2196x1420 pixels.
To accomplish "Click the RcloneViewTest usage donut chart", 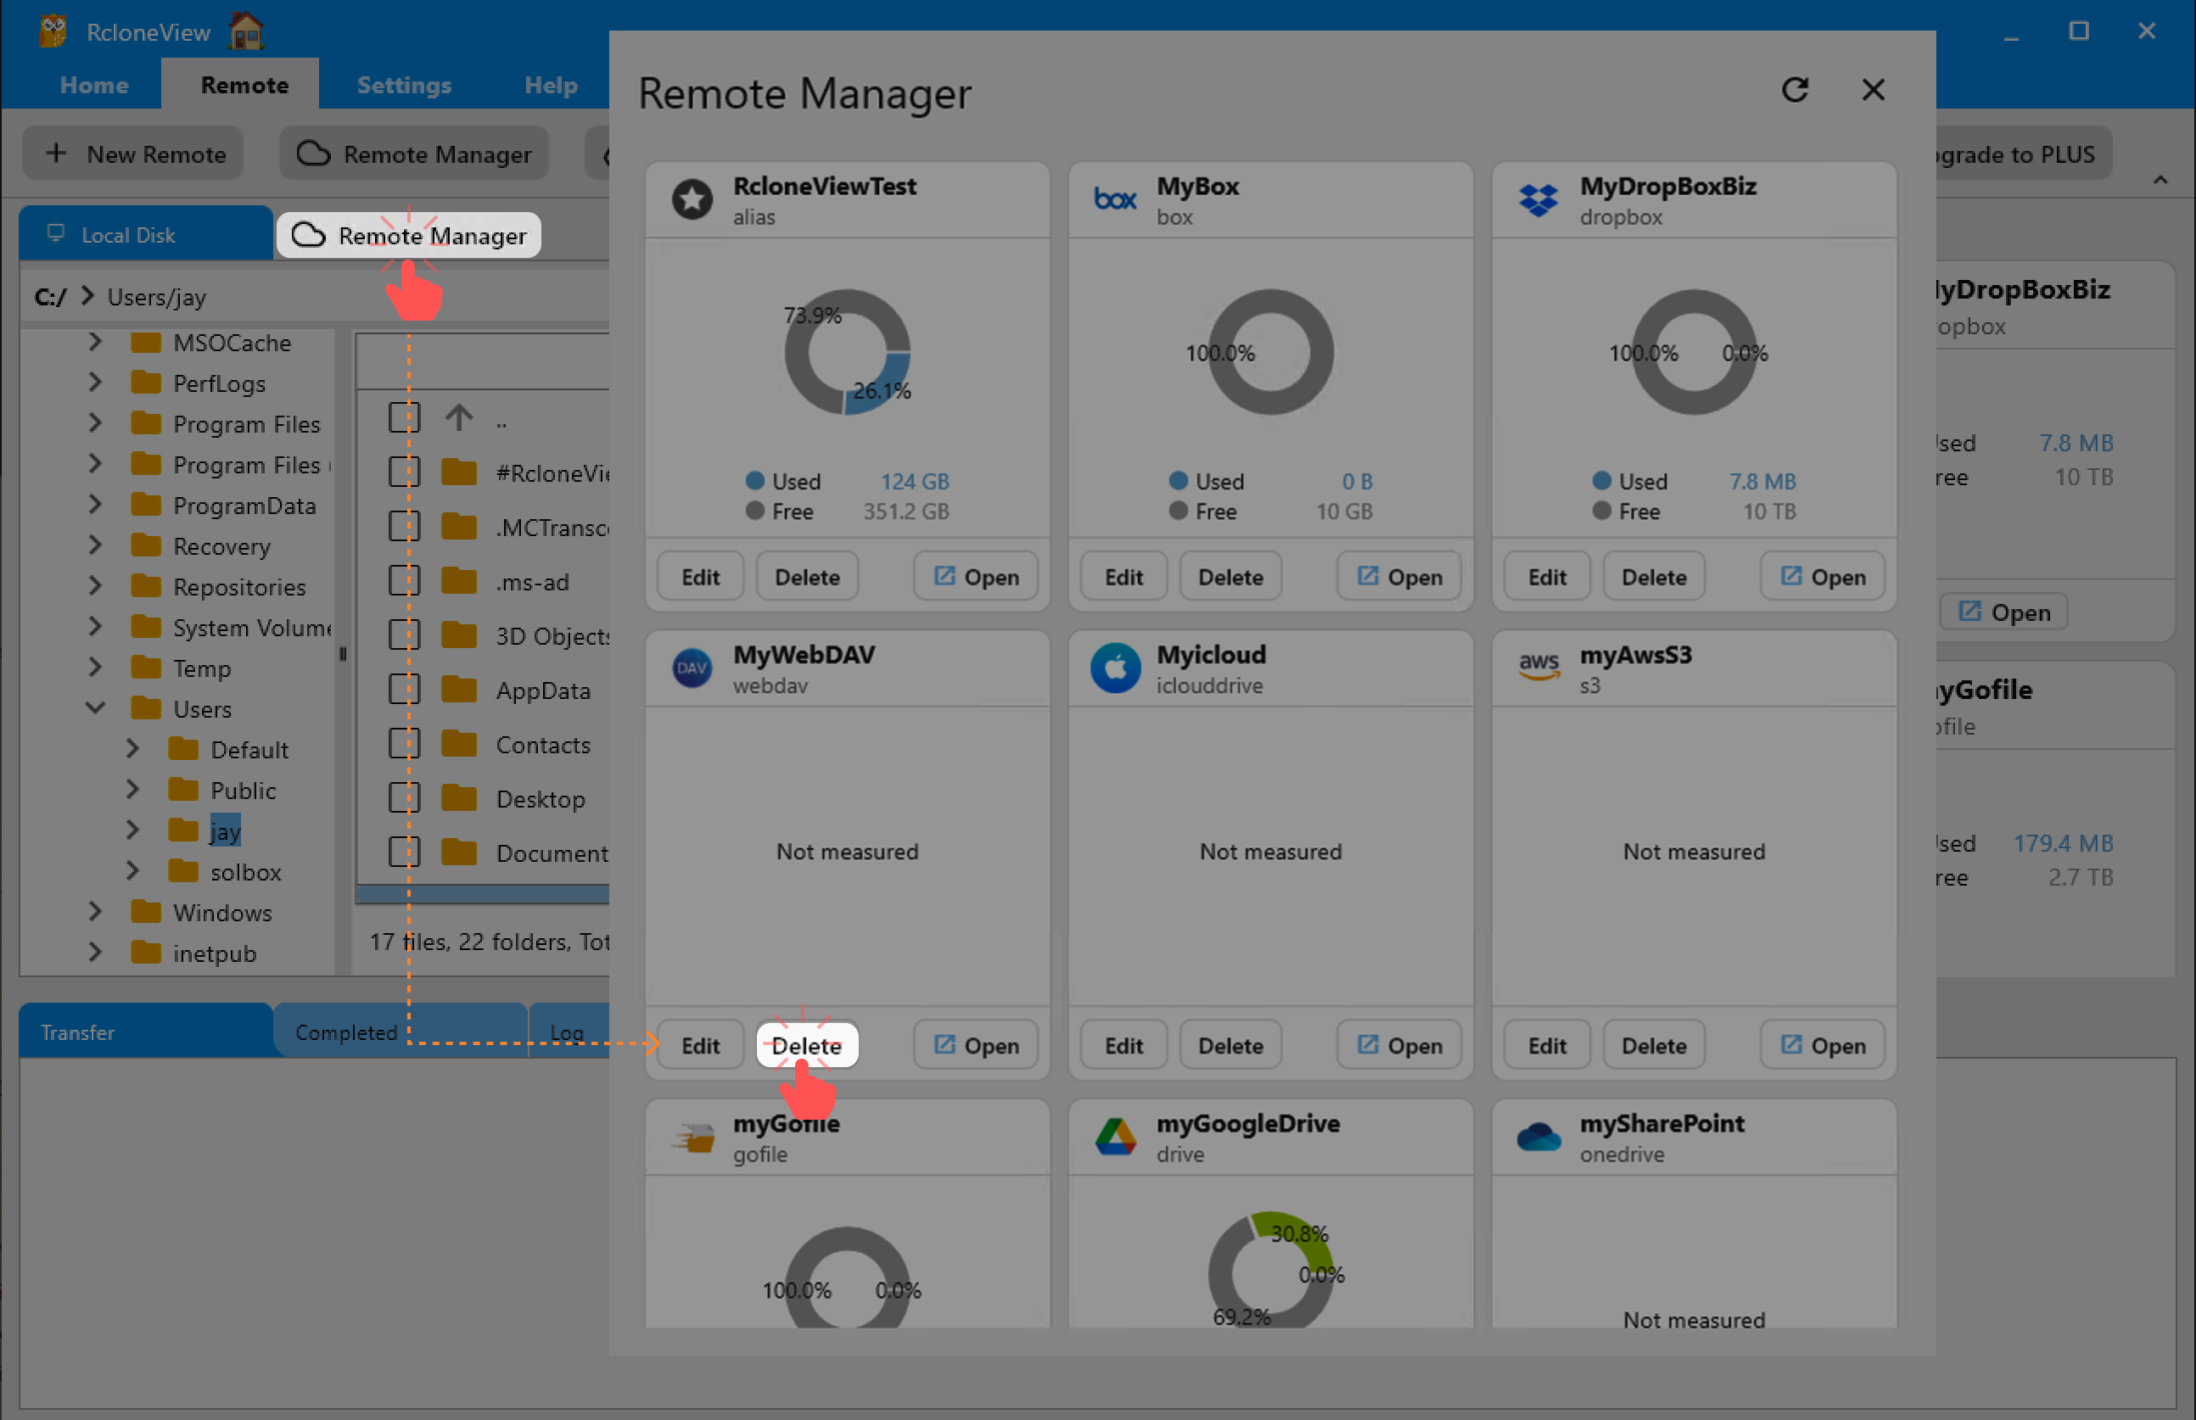I will click(847, 352).
